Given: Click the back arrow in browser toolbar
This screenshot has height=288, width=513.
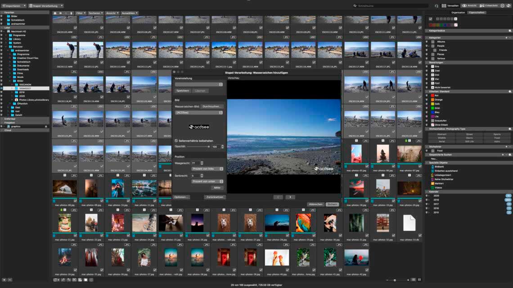Looking at the screenshot, I should (60, 13).
